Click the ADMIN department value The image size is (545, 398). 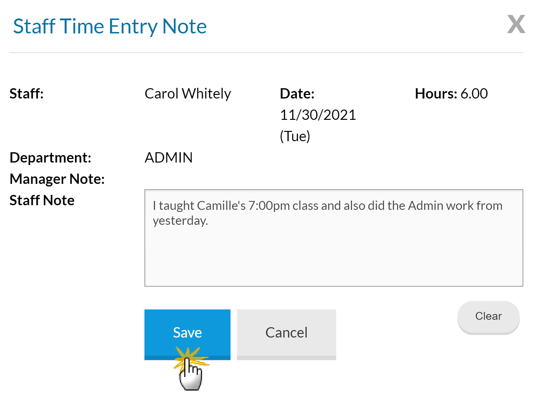coord(169,158)
